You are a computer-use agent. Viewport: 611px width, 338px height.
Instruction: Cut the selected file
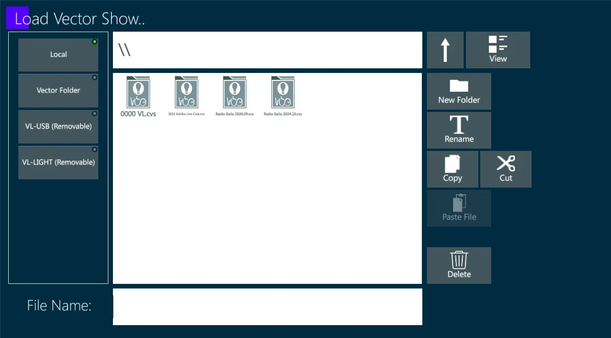(506, 169)
